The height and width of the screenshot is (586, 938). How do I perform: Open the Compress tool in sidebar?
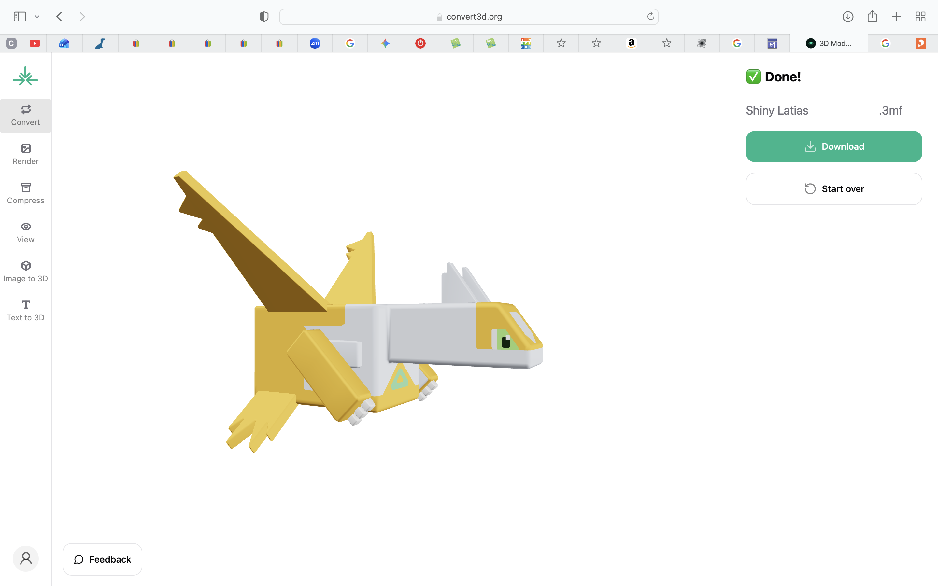26,193
